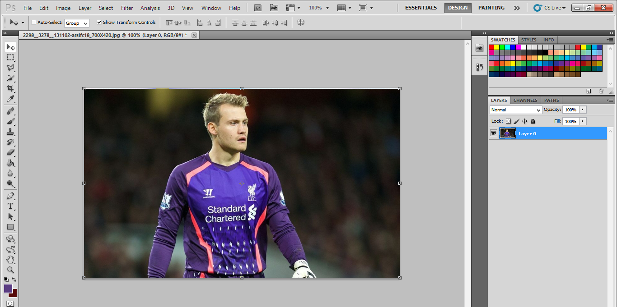Toggle Quick Mask mode
Viewport: 617px width, 307px height.
10,303
